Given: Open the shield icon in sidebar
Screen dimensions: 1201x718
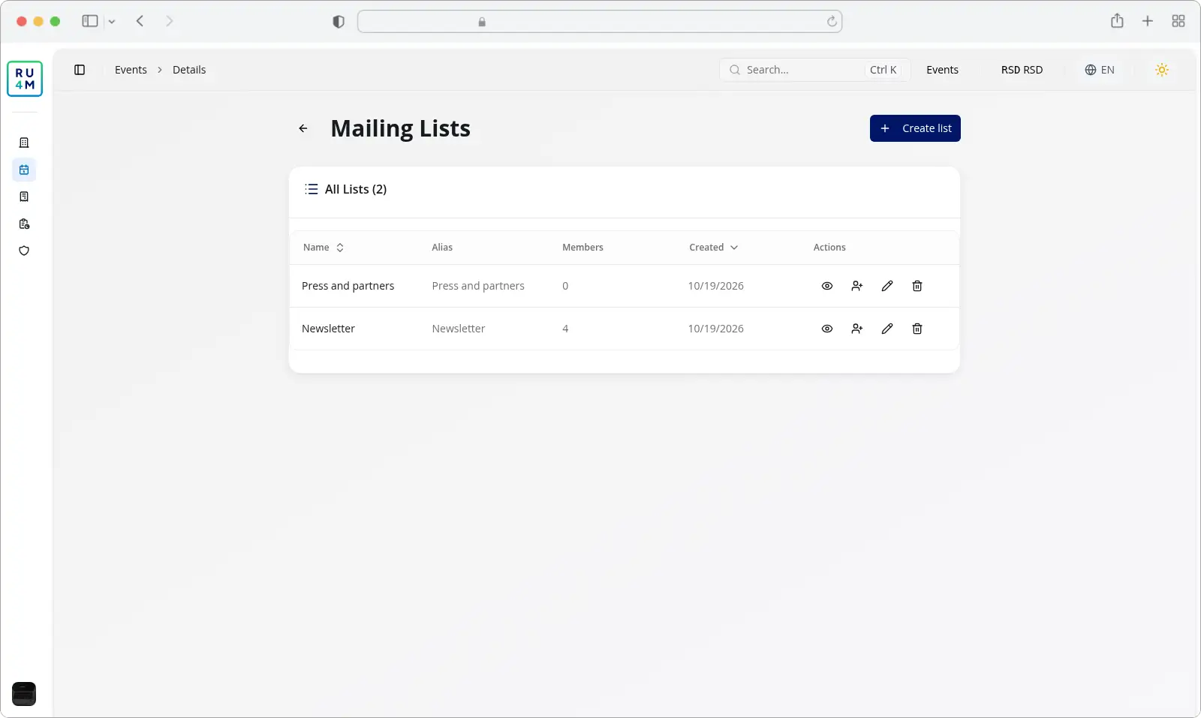Looking at the screenshot, I should click(24, 251).
